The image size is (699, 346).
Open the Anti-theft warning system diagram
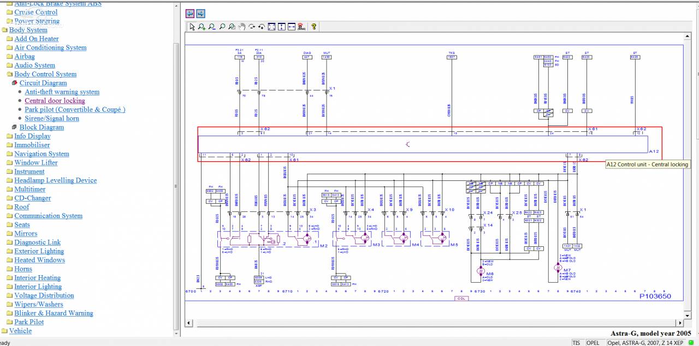(x=62, y=92)
